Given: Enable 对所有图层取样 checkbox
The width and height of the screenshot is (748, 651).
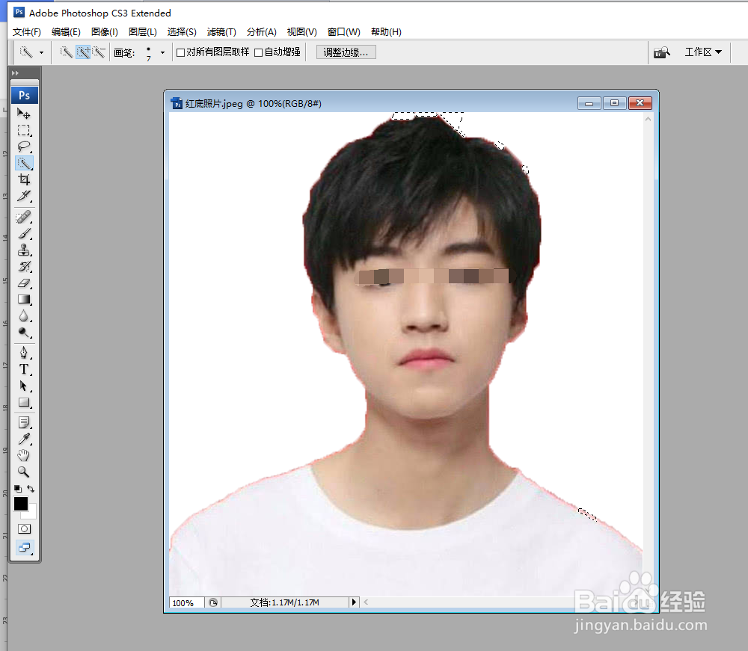Looking at the screenshot, I should [180, 52].
